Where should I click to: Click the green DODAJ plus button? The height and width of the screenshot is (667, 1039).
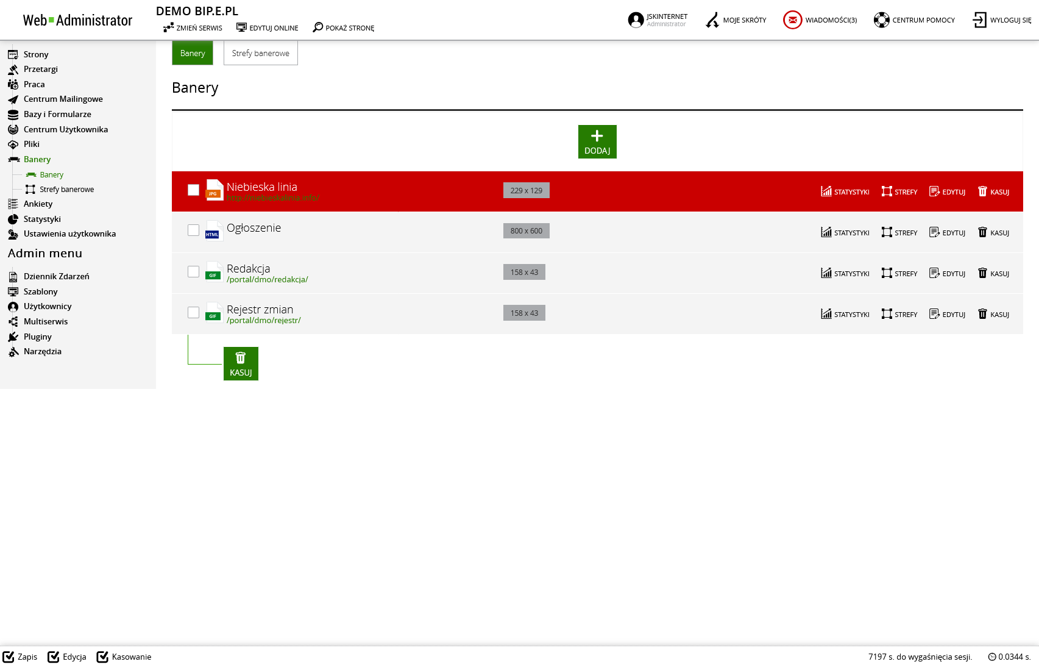597,141
